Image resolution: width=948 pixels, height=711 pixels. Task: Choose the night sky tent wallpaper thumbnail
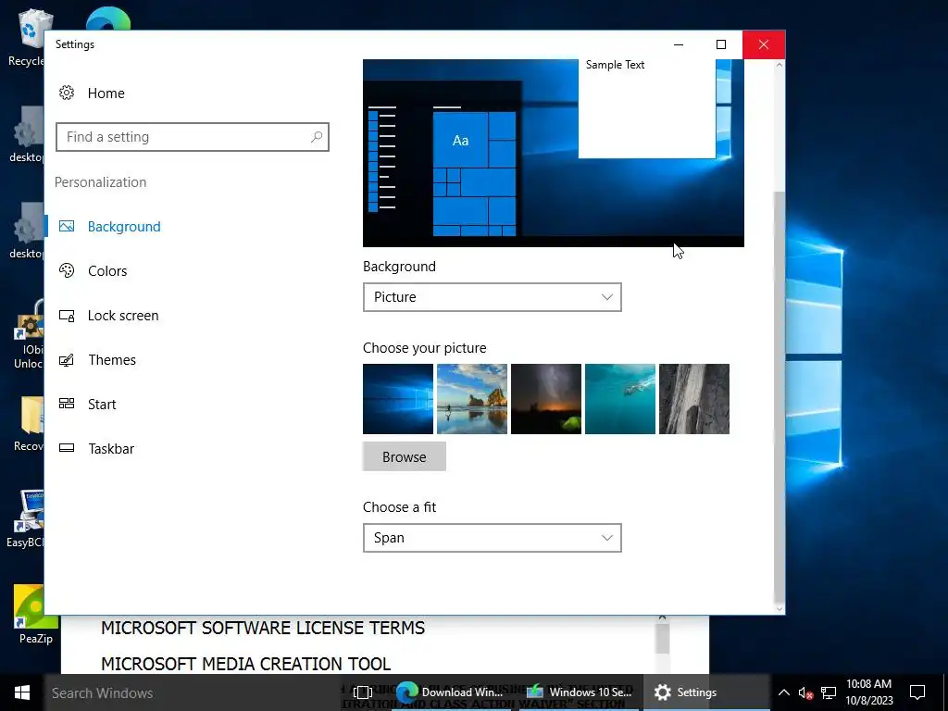point(546,399)
